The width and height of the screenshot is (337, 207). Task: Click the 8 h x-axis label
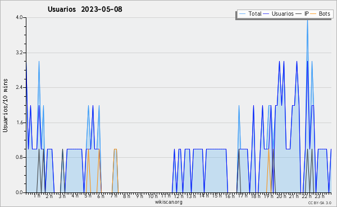coord(126,196)
